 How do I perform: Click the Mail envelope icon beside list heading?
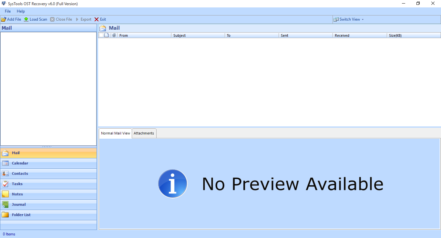click(x=103, y=28)
